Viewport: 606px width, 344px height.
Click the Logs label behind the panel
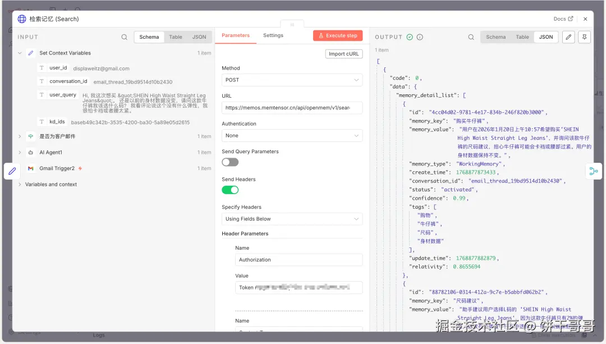[99, 335]
